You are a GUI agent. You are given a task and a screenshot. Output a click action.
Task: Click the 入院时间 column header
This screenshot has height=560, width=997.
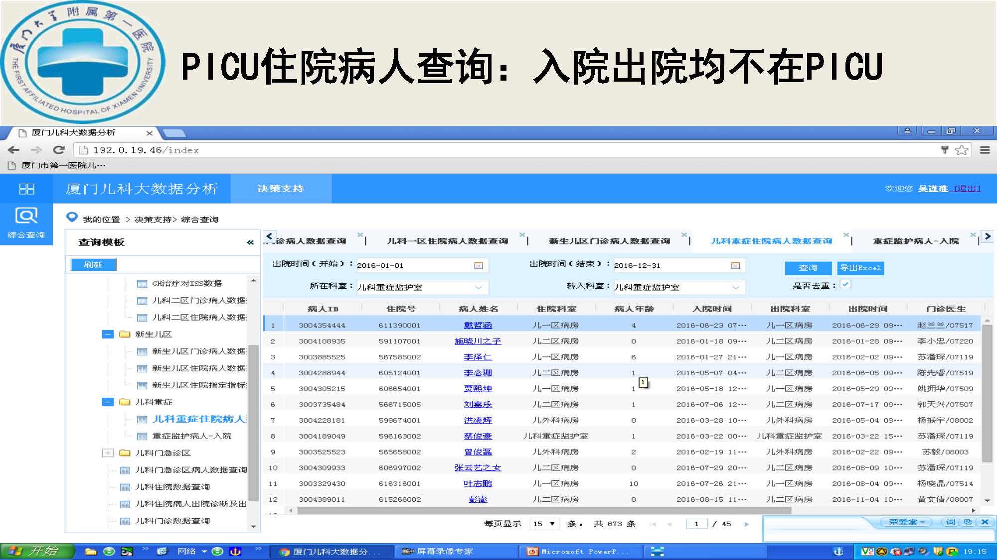pyautogui.click(x=712, y=309)
